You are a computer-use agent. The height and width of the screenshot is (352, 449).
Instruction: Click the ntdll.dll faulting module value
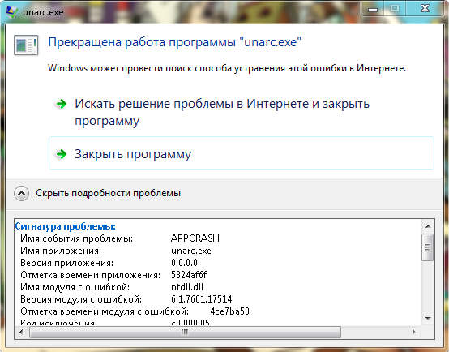click(187, 287)
